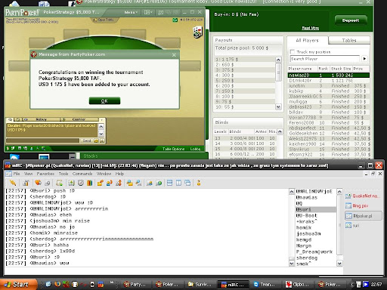Click the mIRC Favorites heart icon
The height and width of the screenshot is (290, 387).
(38, 183)
